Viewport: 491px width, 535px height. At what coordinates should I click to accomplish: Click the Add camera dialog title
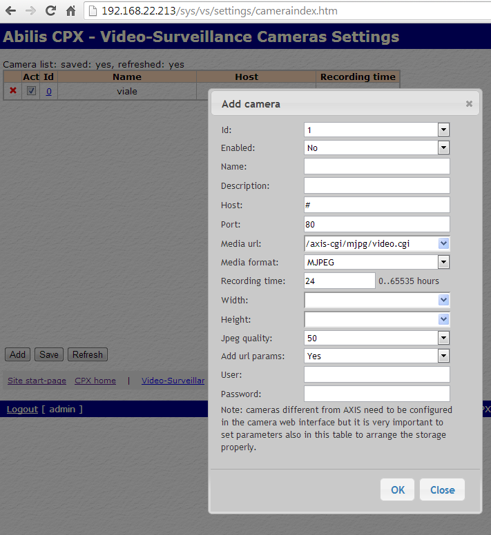point(251,103)
